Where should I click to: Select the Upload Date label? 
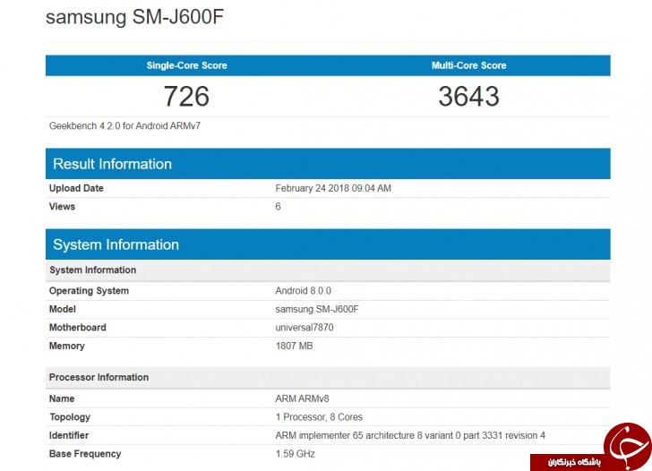click(x=76, y=188)
